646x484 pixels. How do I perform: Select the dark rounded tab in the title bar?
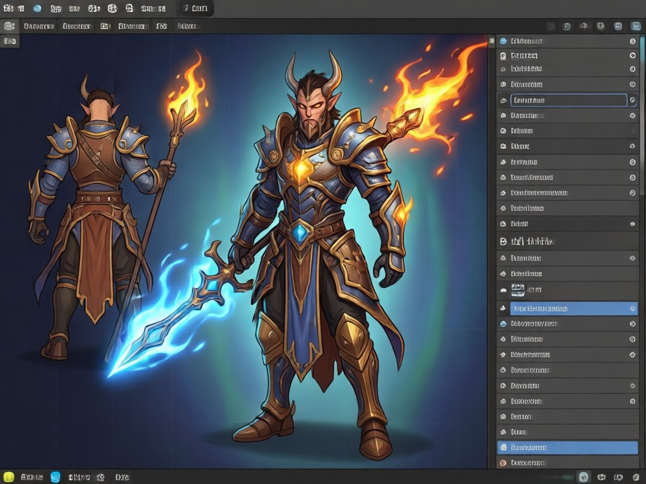[x=195, y=8]
